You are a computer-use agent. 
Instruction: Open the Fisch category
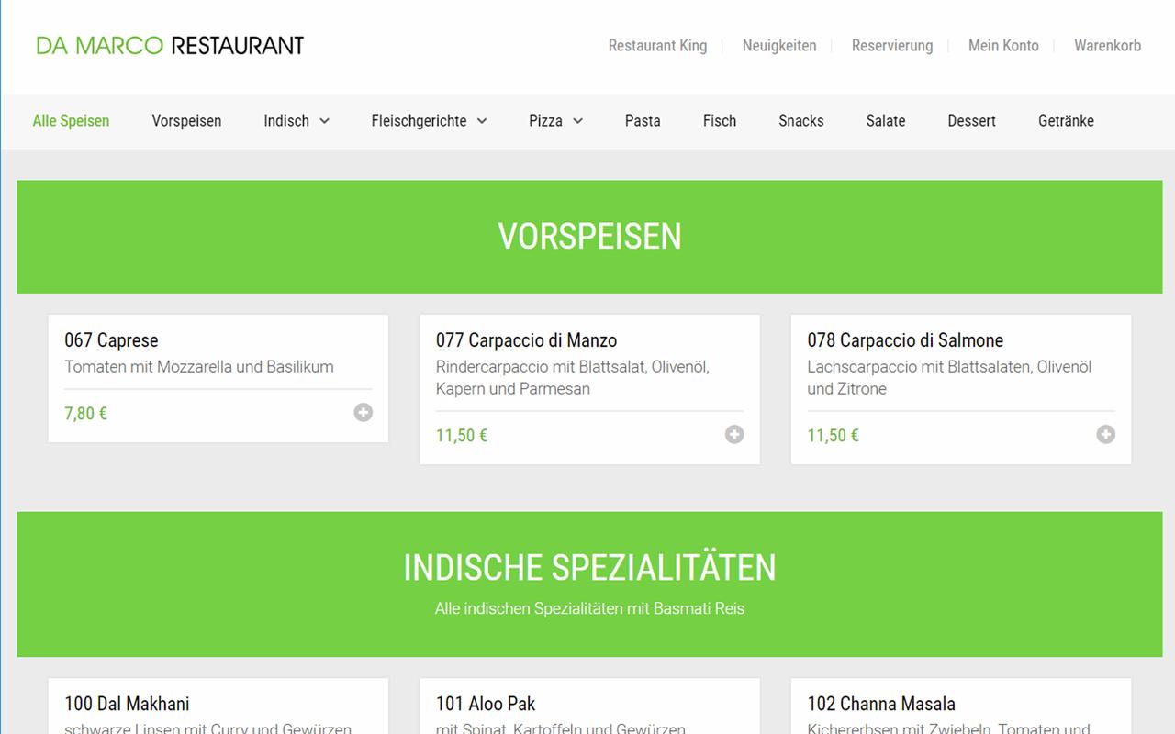point(720,120)
